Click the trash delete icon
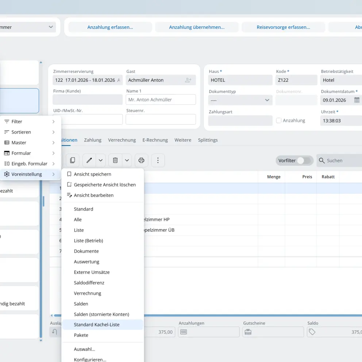Viewport: 362px width, 362px height. tap(115, 160)
